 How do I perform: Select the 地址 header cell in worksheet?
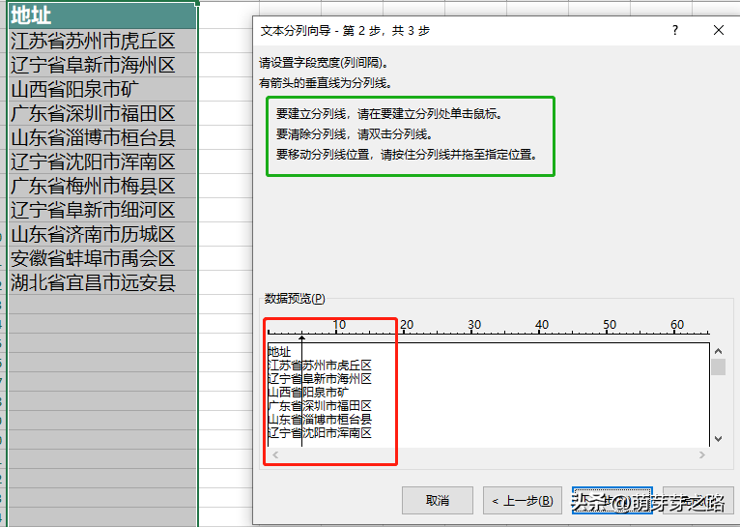coord(102,16)
